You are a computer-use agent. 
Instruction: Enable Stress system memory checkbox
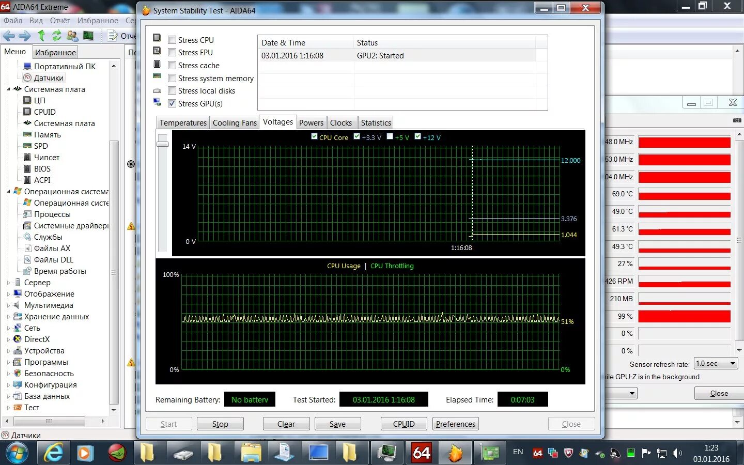click(172, 78)
